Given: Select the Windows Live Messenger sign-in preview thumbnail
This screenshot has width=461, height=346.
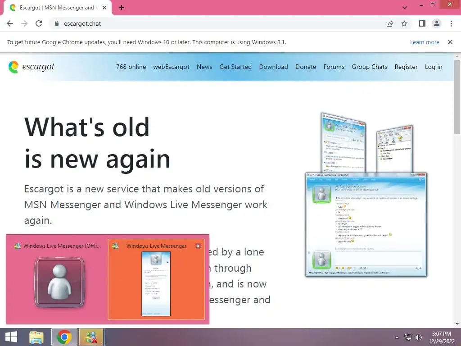Looking at the screenshot, I should [156, 279].
